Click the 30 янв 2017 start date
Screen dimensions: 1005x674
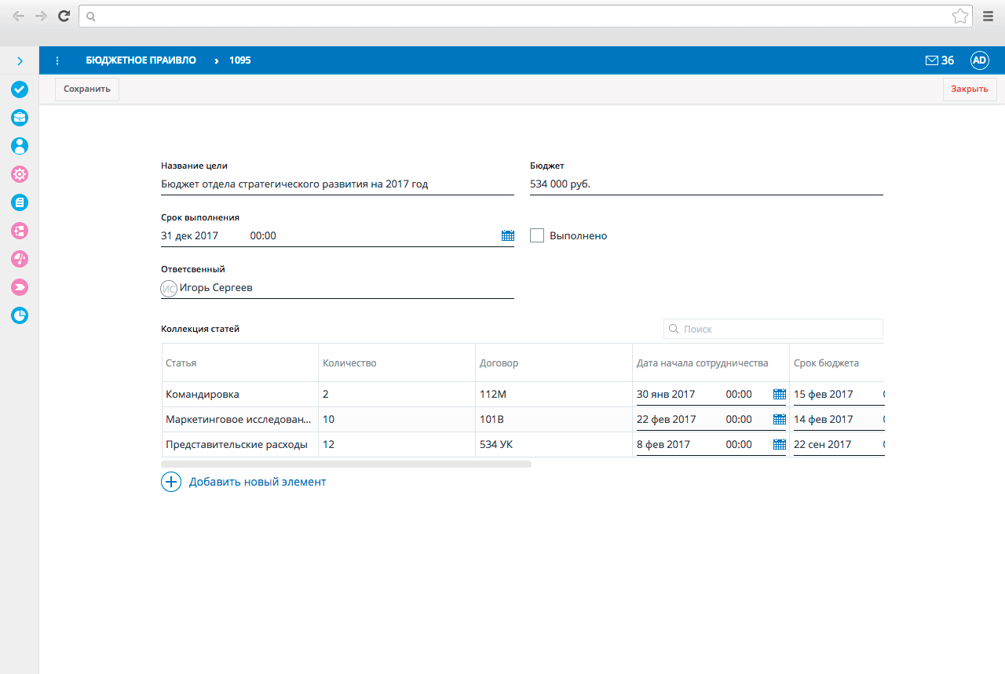click(666, 395)
